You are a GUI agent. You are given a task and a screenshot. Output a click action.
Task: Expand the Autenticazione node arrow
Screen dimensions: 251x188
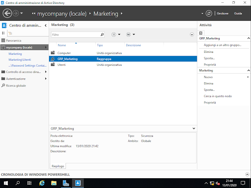(x=46, y=79)
